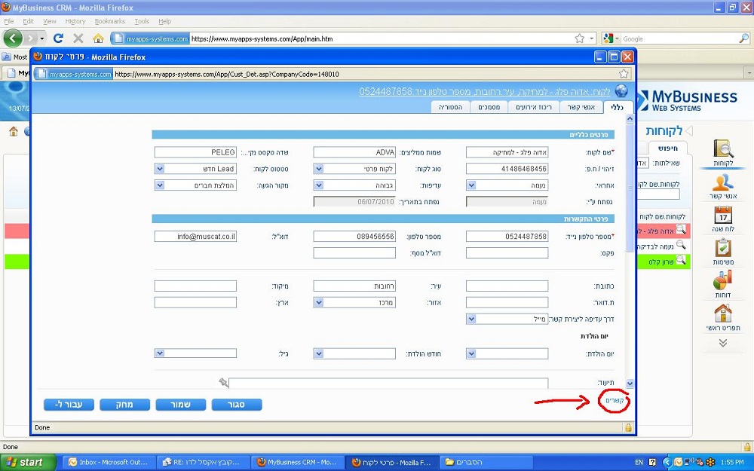Click Google search magnifier icon
754x471 pixels.
click(x=743, y=38)
